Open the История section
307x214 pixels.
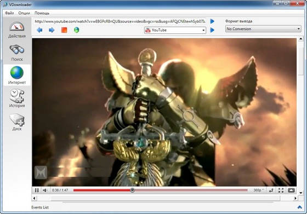[x=17, y=99]
